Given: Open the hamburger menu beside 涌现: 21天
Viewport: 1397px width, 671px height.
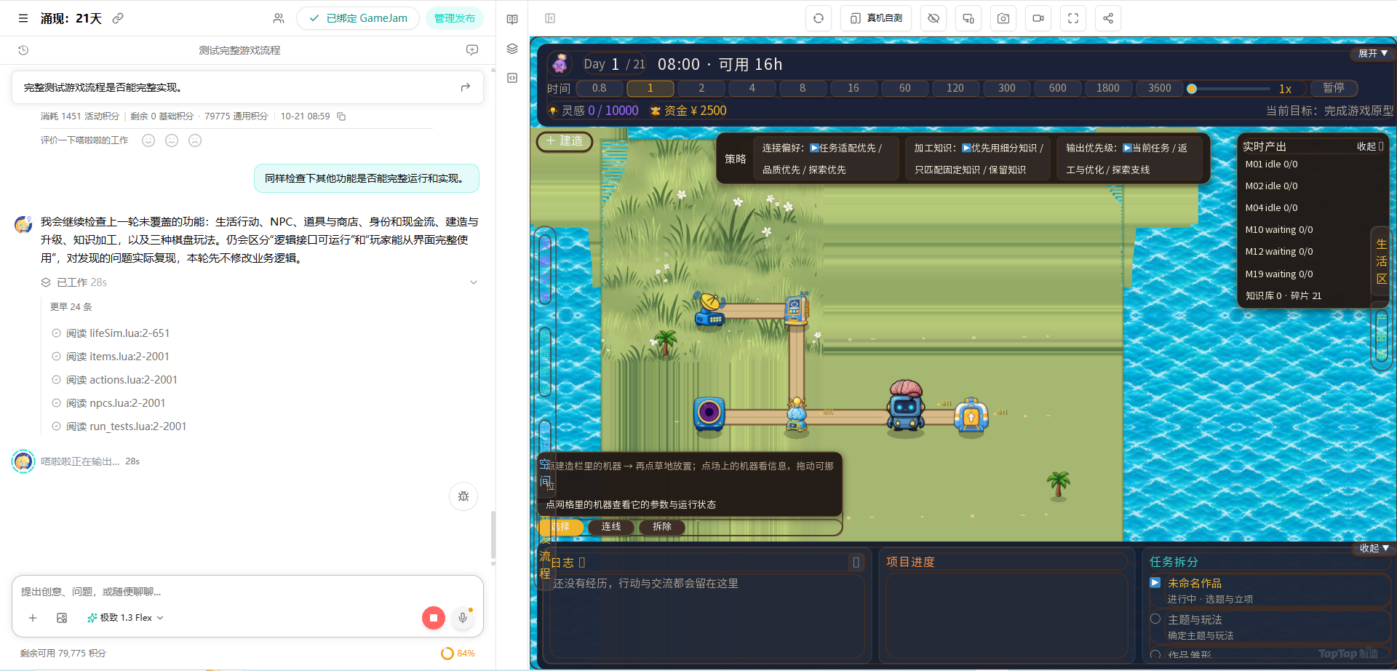Looking at the screenshot, I should (23, 18).
